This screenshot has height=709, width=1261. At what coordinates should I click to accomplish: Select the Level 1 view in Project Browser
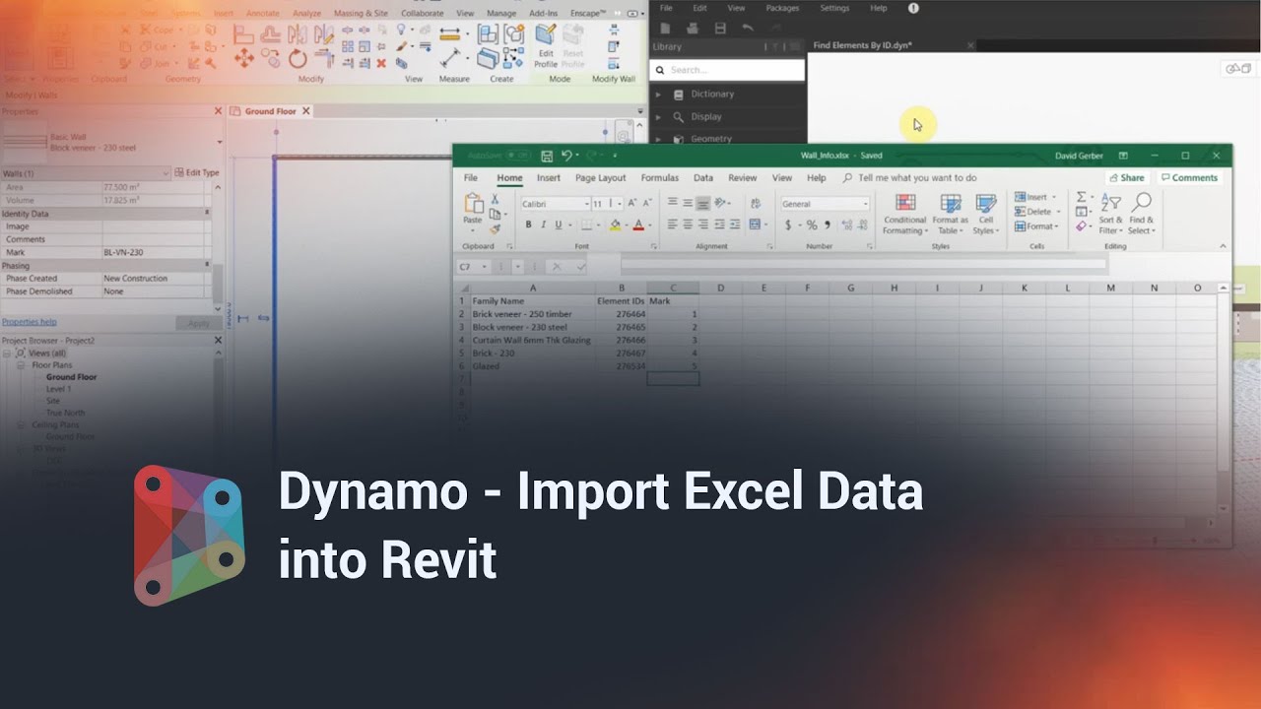pyautogui.click(x=58, y=389)
